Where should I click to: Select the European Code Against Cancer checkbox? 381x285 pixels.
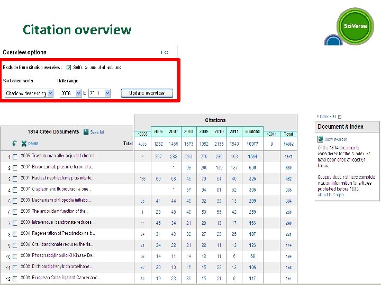[x=15, y=279]
